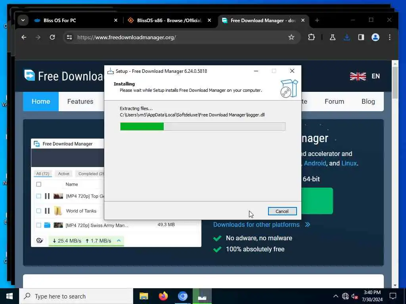Go back in browser history
This screenshot has height=304, width=406.
coord(24,38)
